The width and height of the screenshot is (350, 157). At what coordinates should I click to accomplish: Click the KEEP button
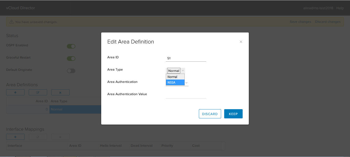click(233, 114)
